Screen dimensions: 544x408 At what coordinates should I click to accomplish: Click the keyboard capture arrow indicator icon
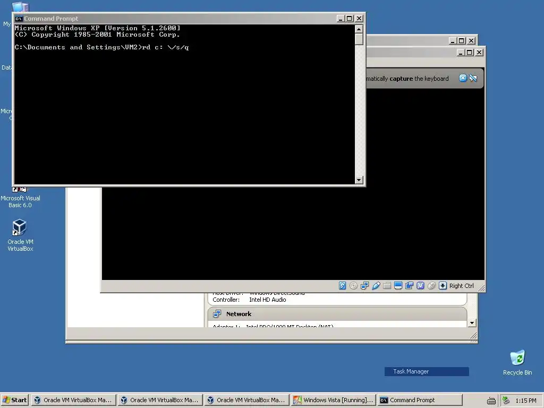pos(443,285)
